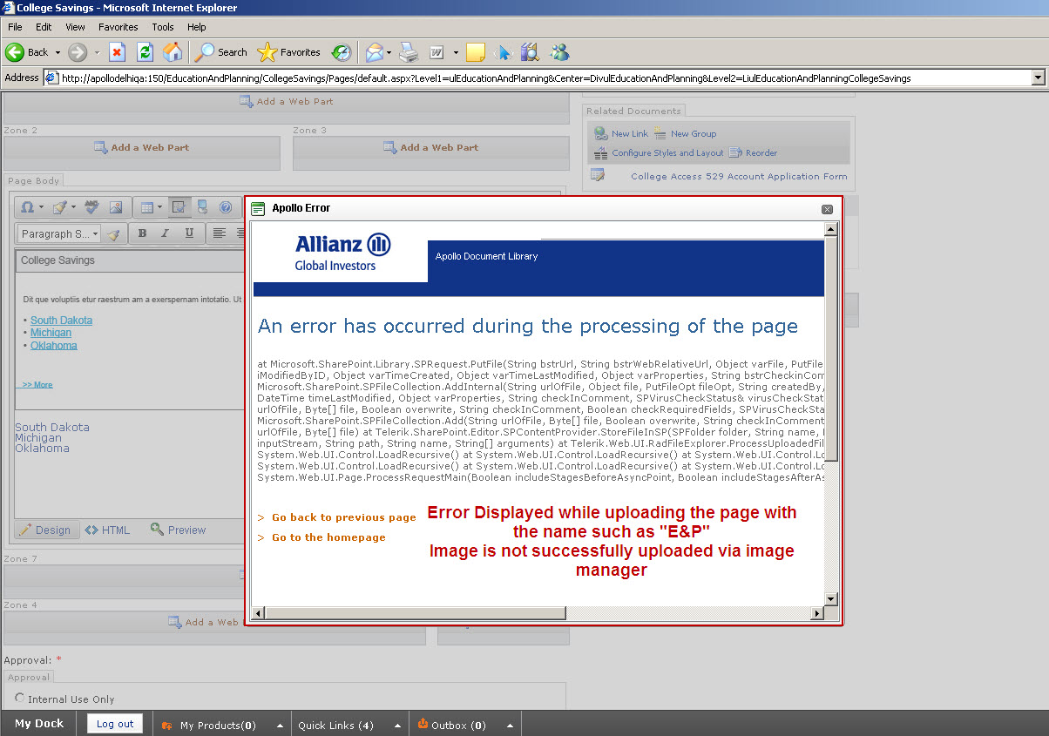Screen dimensions: 1049x736
Task: Click Go to the homepage link
Action: (328, 537)
